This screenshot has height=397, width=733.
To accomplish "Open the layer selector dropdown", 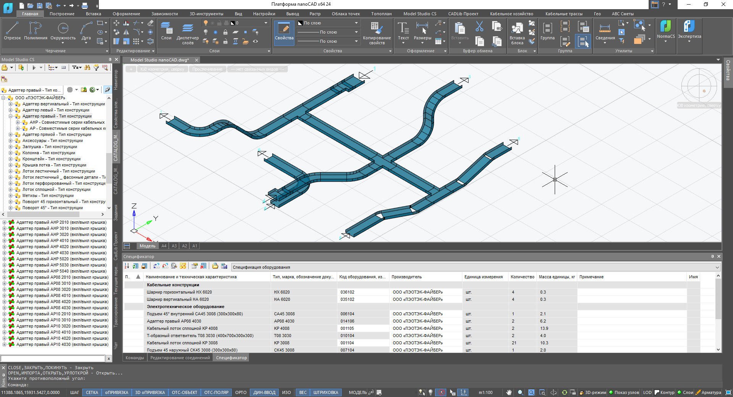I will (x=266, y=23).
